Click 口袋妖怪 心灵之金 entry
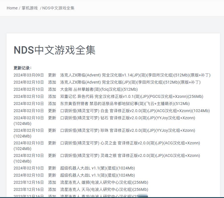This screenshot has width=224, height=198. (130, 143)
